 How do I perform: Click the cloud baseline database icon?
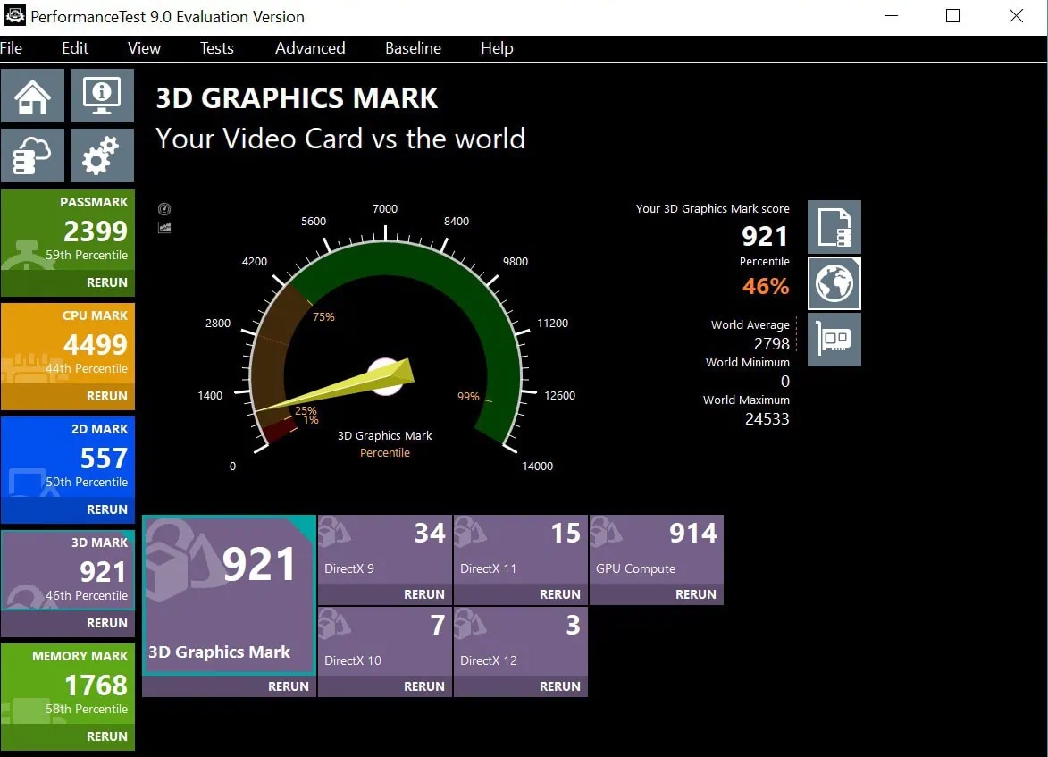pyautogui.click(x=32, y=156)
